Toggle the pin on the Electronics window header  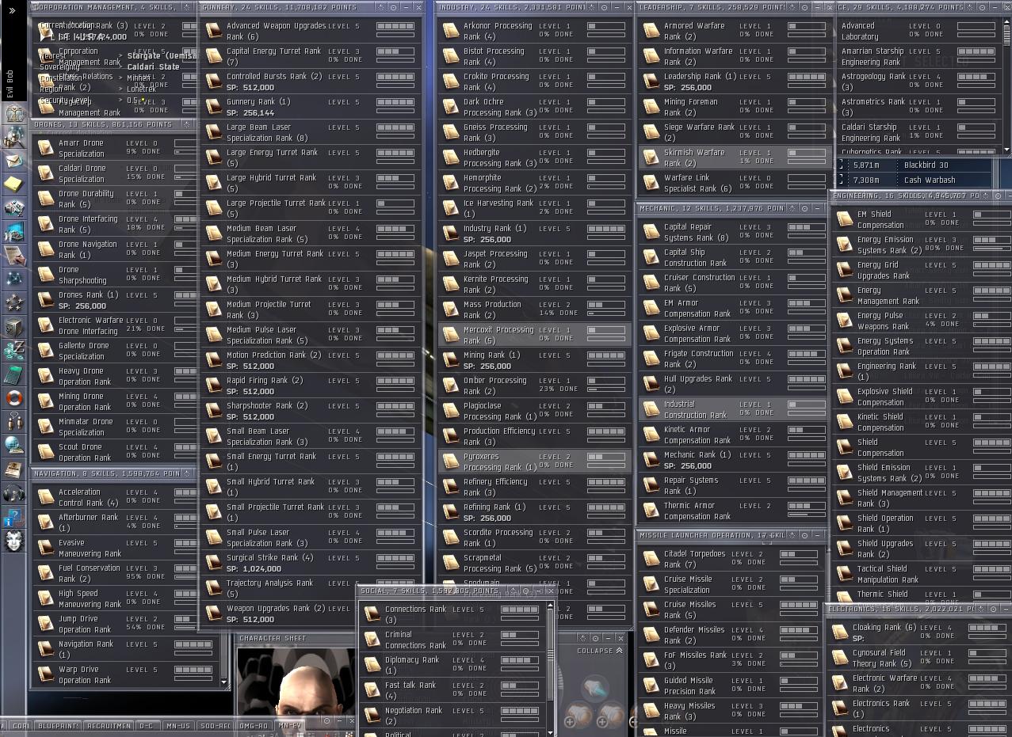tap(981, 609)
